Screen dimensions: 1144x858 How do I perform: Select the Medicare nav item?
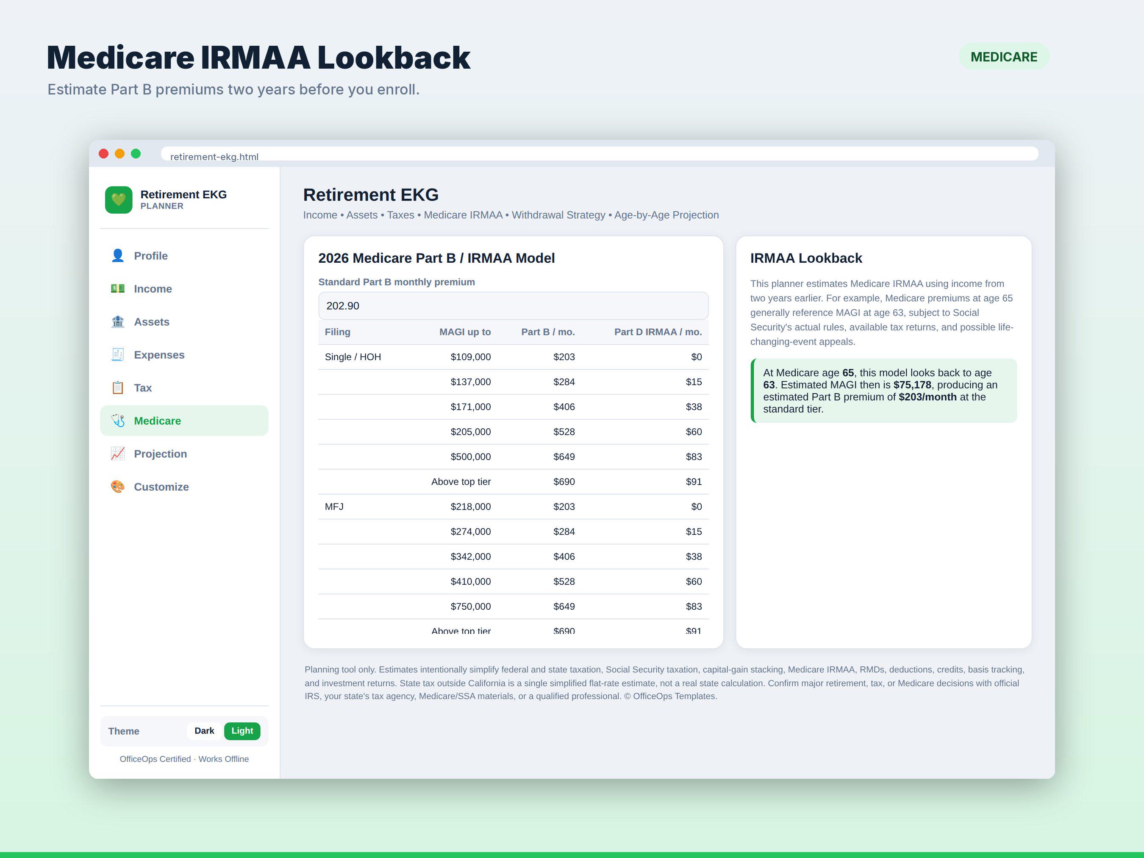(x=184, y=420)
